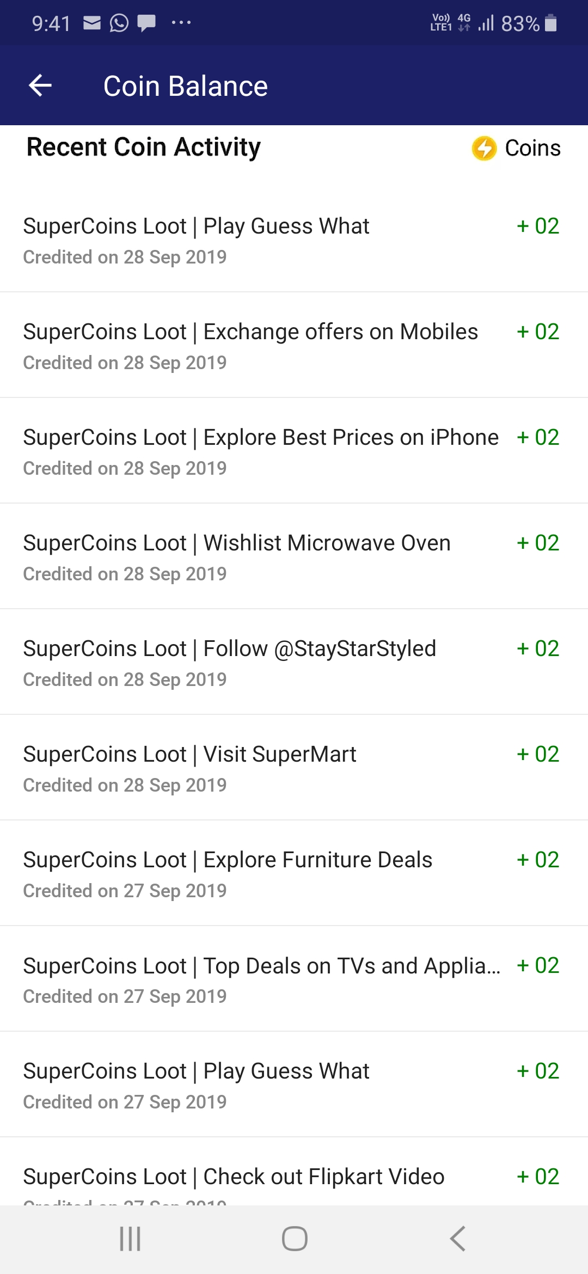Viewport: 588px width, 1274px height.
Task: Tap the chat message notification icon
Action: tap(146, 23)
